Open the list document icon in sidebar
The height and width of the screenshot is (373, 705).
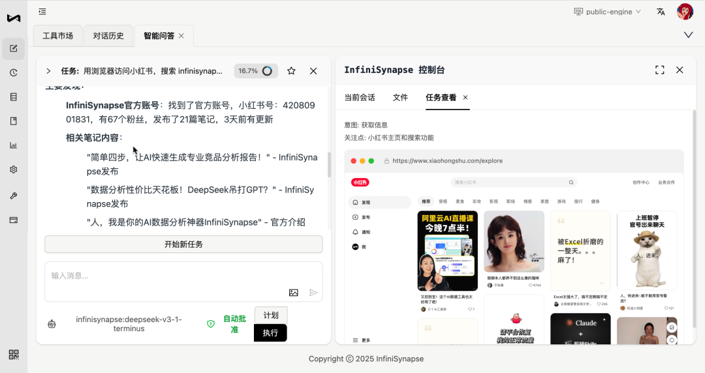14,97
